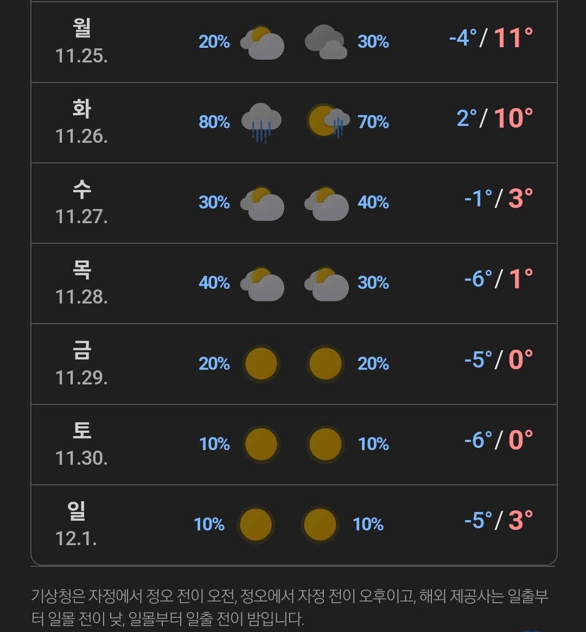Click Thursday 11.28 afternoon partly cloudy icon
Viewport: 586px width, 632px height.
326,284
